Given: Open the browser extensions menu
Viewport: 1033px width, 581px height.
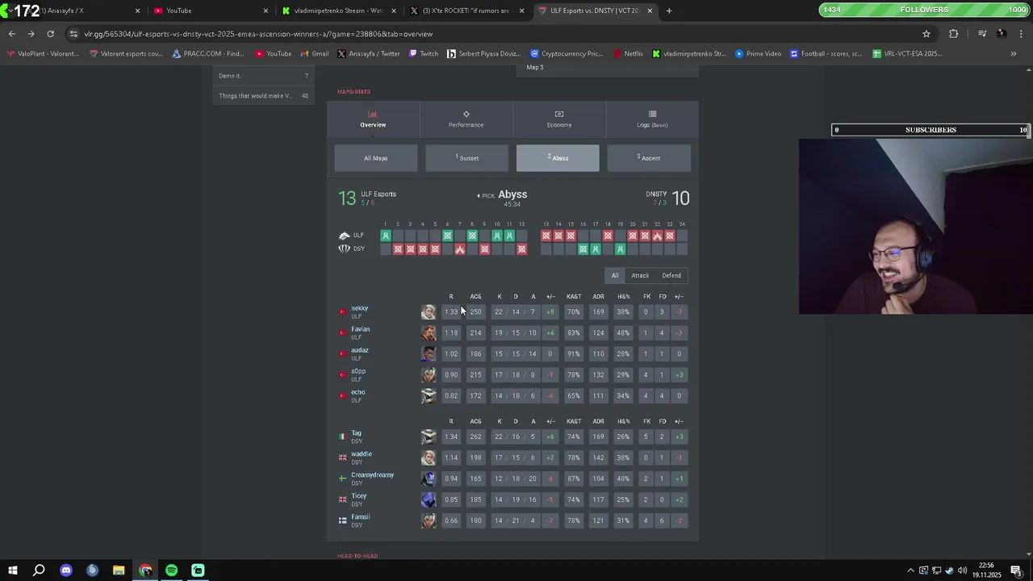Looking at the screenshot, I should (x=954, y=34).
